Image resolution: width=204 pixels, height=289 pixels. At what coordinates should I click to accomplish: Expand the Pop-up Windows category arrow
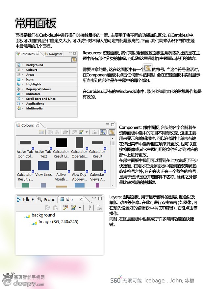coord(22,89)
